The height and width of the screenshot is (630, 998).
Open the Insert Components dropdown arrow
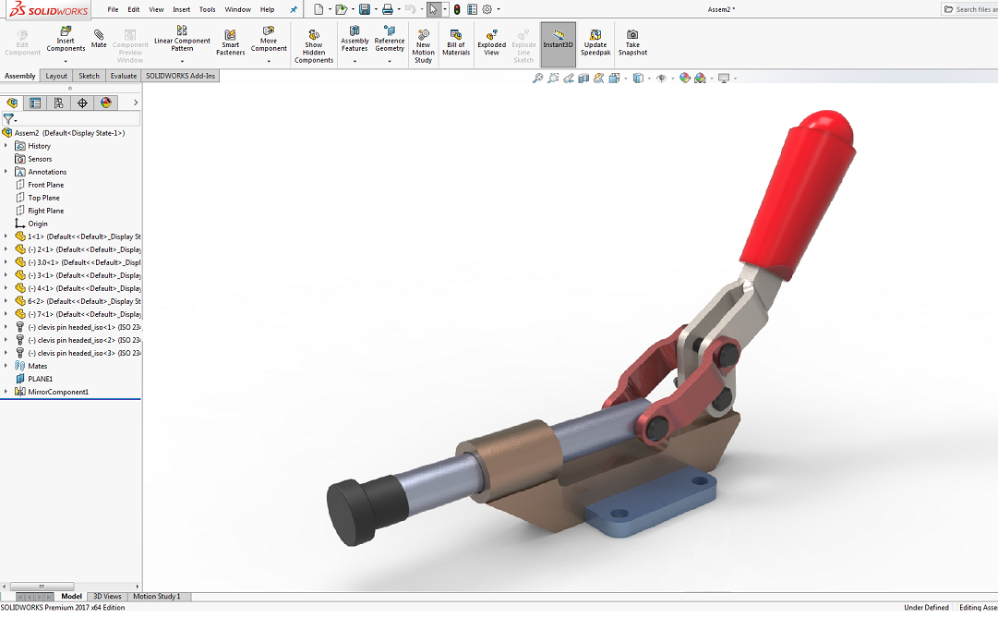point(66,61)
